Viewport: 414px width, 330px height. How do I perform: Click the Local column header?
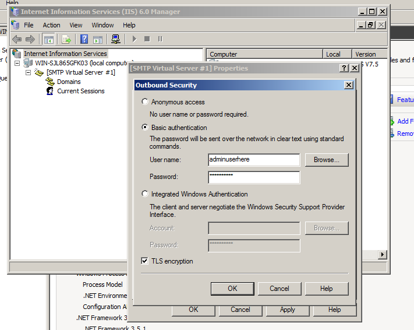coord(338,54)
